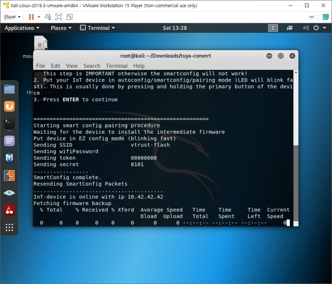Screen dimensions: 332x284
Task: Open the Edit menu in terminal
Action: click(x=56, y=66)
